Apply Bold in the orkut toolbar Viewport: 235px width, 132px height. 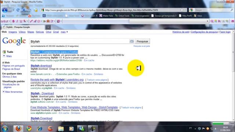(14, 21)
